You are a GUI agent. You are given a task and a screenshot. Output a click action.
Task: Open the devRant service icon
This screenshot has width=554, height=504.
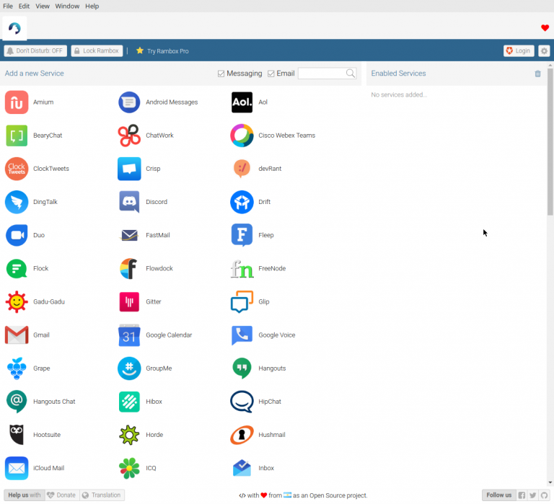[x=242, y=169]
